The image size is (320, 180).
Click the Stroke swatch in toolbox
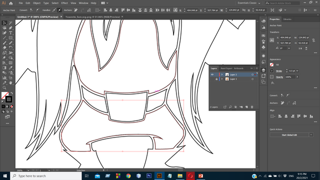[x=8, y=99]
